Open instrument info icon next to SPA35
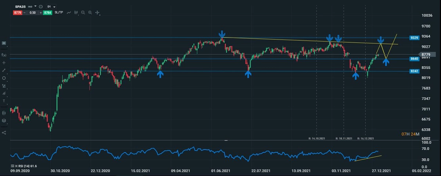441x176 pixels. (40, 7)
